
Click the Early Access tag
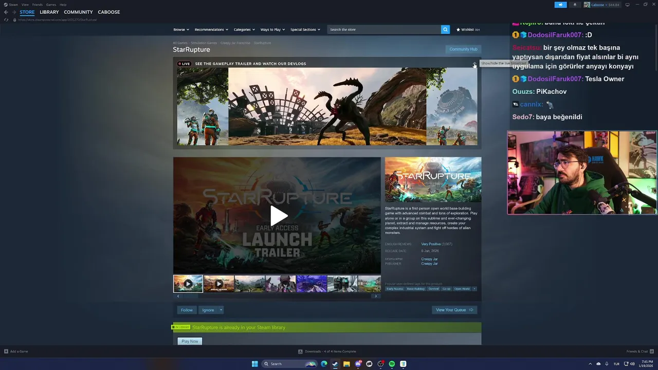coord(395,289)
